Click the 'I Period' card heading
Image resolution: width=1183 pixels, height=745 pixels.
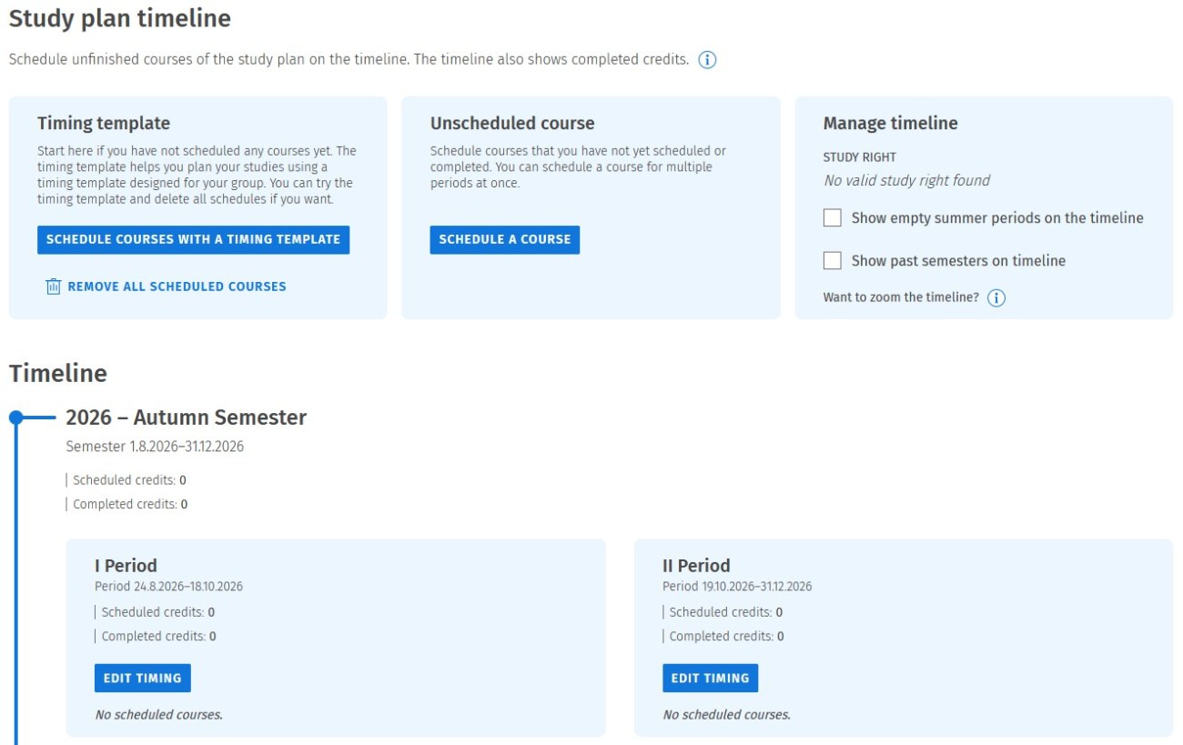tap(126, 566)
